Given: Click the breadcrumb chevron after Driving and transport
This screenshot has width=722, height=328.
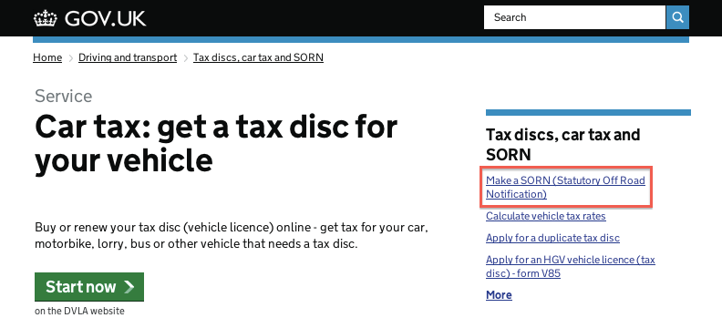Looking at the screenshot, I should tap(186, 58).
